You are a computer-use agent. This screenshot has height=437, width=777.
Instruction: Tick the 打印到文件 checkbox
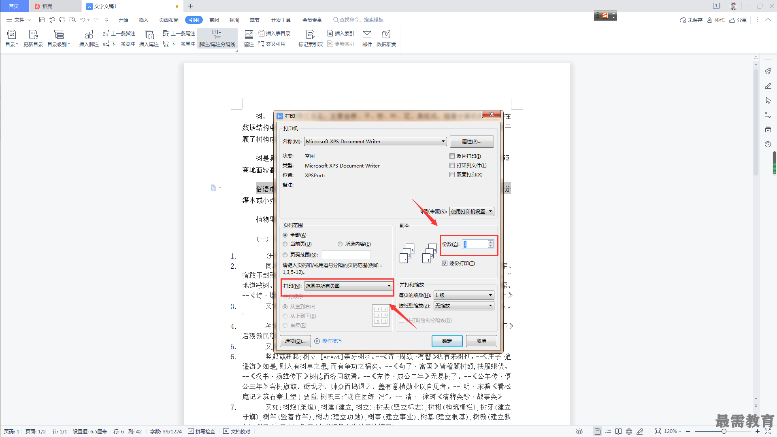pyautogui.click(x=452, y=165)
